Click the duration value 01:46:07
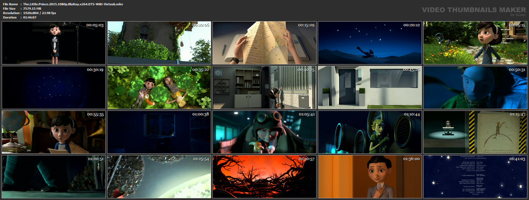Image resolution: width=529 pixels, height=200 pixels. 30,17
